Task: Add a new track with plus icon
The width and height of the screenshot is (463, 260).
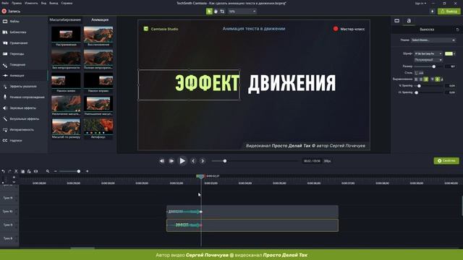Action: point(14,178)
